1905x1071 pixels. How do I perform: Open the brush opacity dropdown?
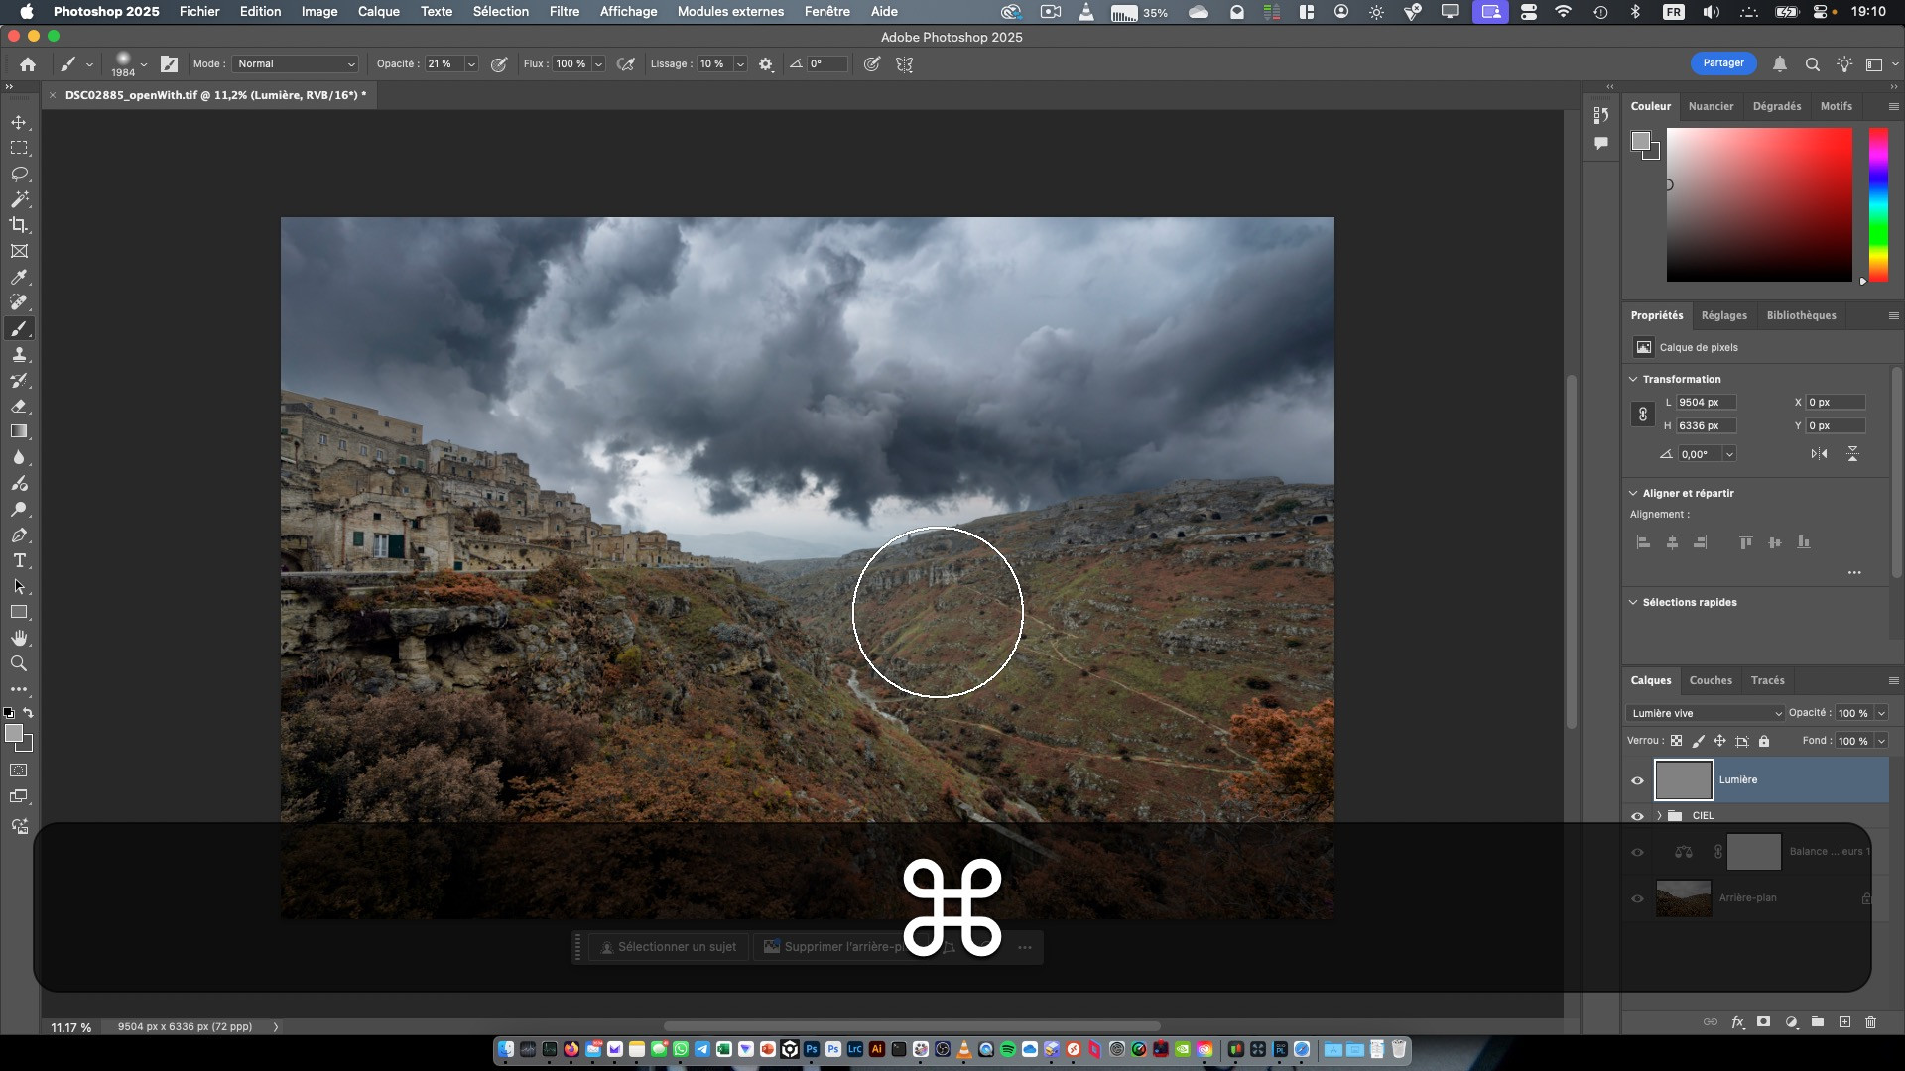[x=471, y=63]
